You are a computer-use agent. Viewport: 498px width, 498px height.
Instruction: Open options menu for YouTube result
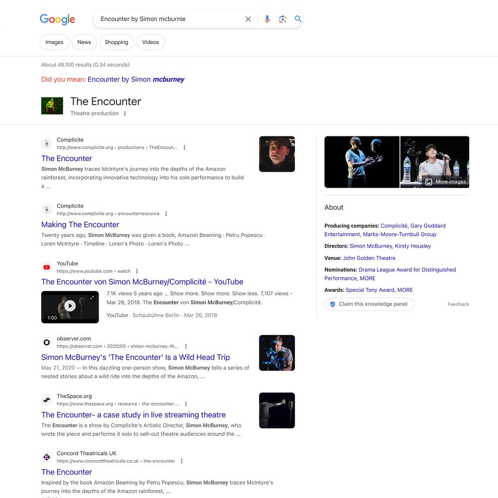pyautogui.click(x=137, y=271)
